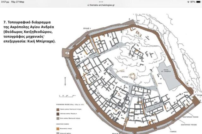Click the ΙΕΡΟ label inside the building
The height and width of the screenshot is (134, 202).
coord(119,96)
